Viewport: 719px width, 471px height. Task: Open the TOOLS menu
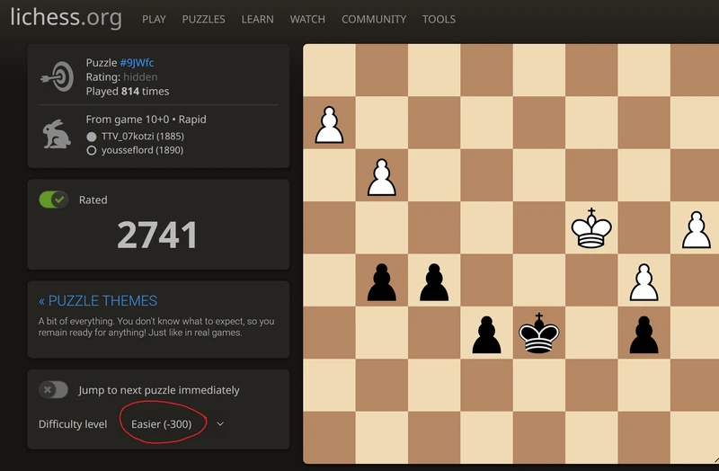tap(439, 19)
